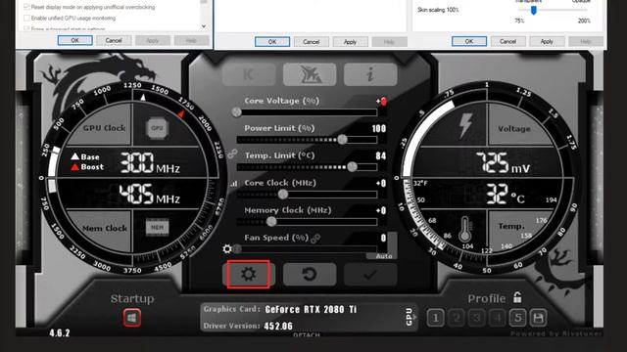Apply settings checkmark button

[370, 274]
